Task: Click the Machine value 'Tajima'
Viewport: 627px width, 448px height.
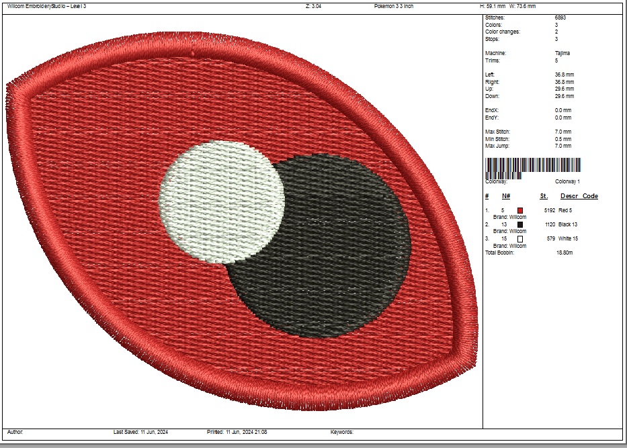Action: [562, 53]
